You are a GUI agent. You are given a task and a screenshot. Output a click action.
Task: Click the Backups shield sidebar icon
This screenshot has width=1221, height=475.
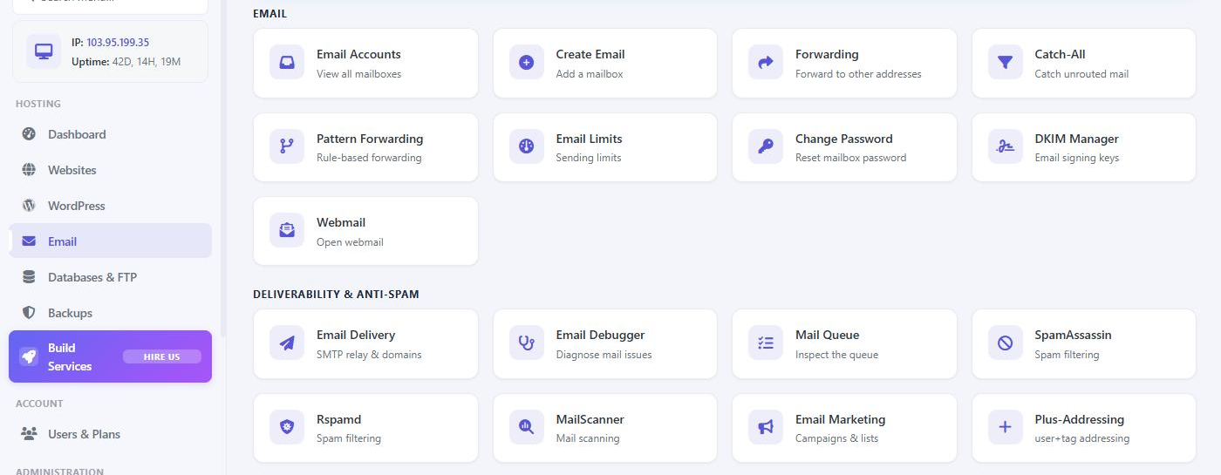[29, 313]
